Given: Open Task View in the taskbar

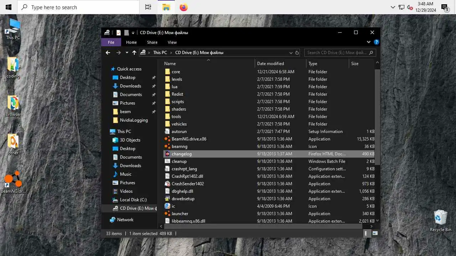Looking at the screenshot, I should [148, 7].
